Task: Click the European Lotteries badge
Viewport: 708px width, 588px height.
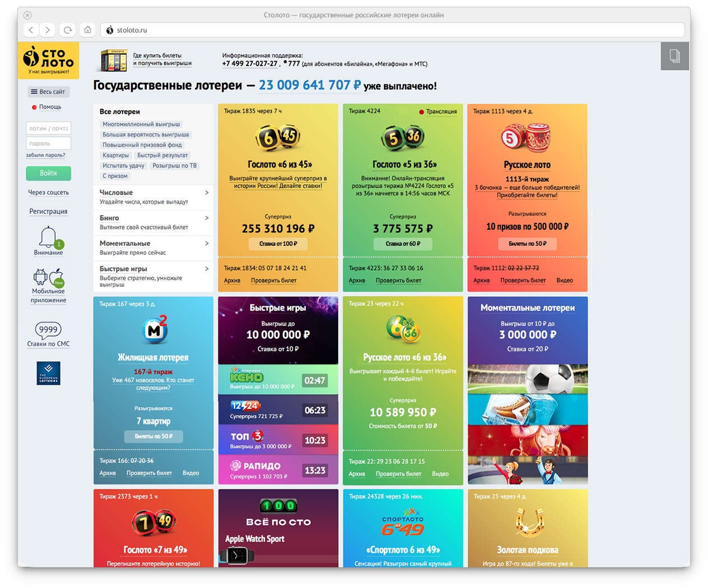Action: [48, 373]
